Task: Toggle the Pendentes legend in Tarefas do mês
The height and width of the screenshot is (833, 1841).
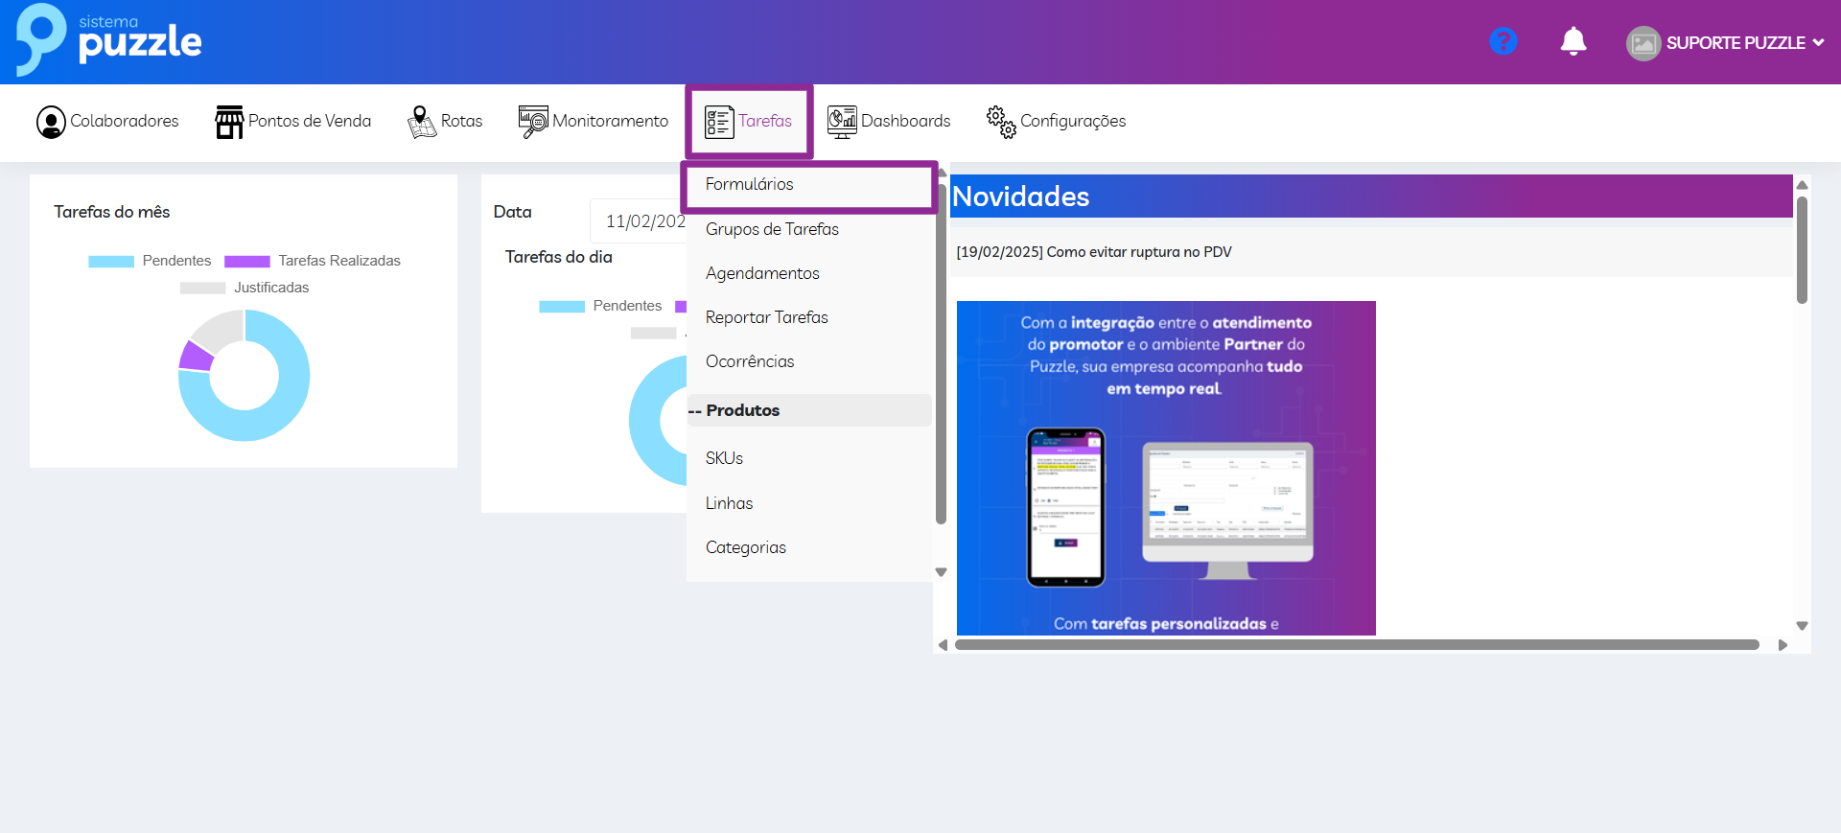Action: click(x=150, y=261)
